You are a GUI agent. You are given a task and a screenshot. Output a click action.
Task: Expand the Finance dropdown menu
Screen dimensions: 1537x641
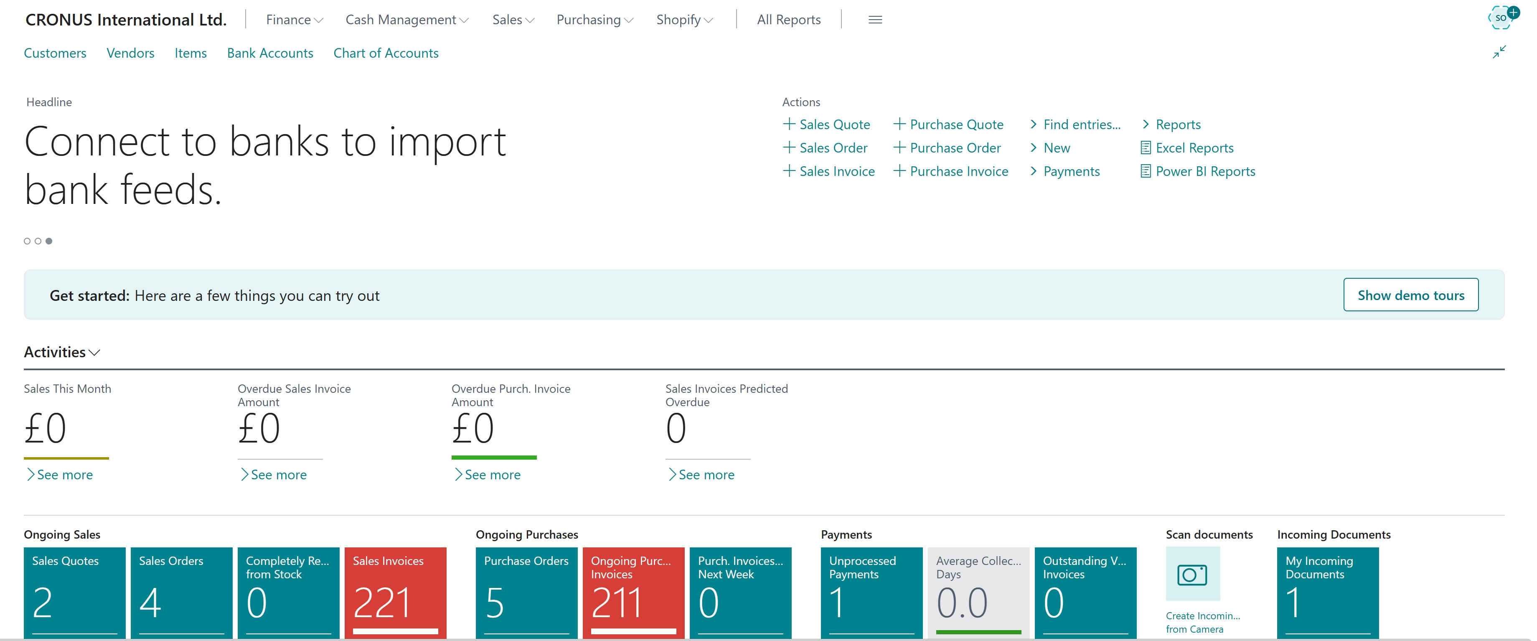coord(294,20)
